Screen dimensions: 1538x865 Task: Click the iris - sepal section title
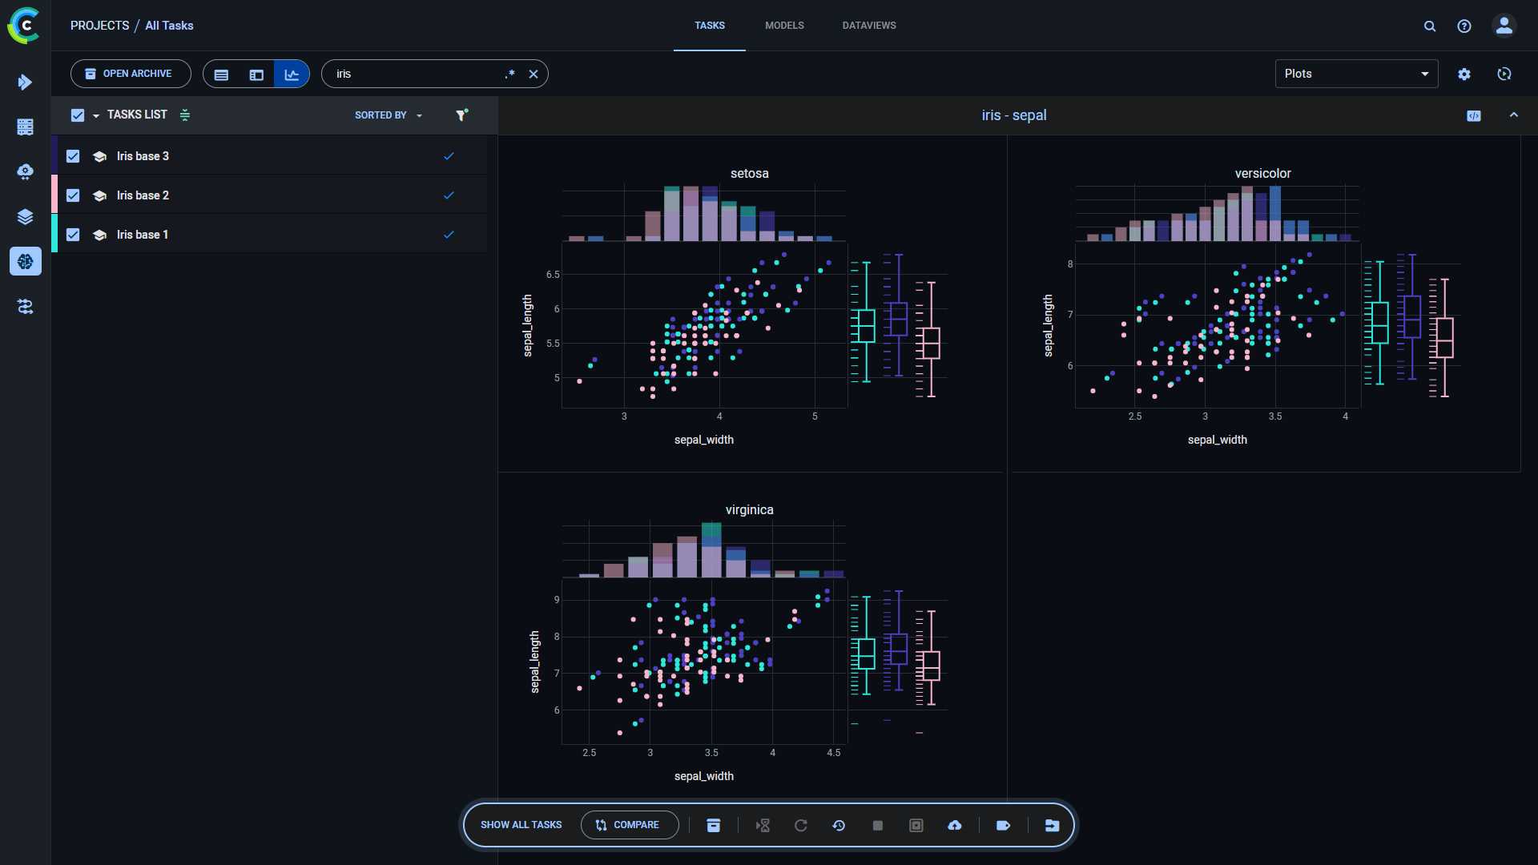[x=1014, y=115]
